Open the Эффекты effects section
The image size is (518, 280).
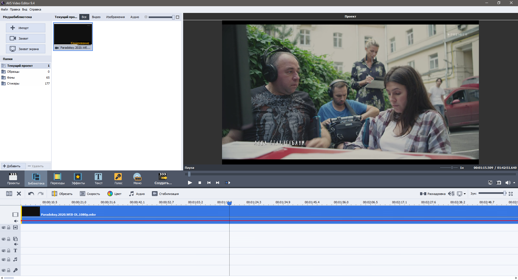point(78,179)
